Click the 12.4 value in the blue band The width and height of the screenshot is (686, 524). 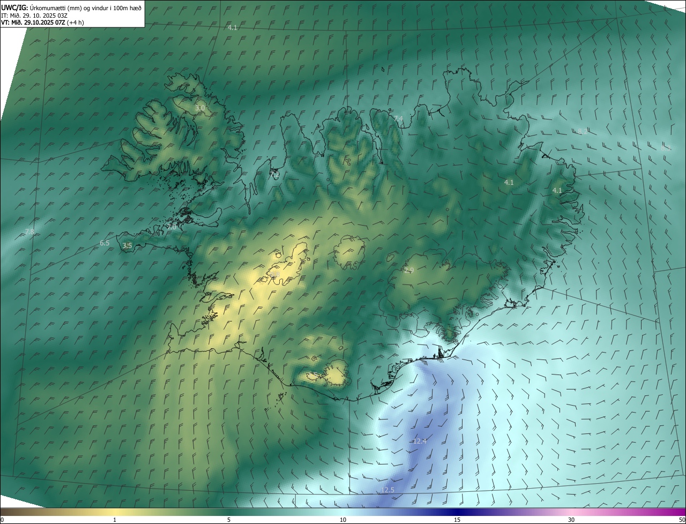click(420, 441)
